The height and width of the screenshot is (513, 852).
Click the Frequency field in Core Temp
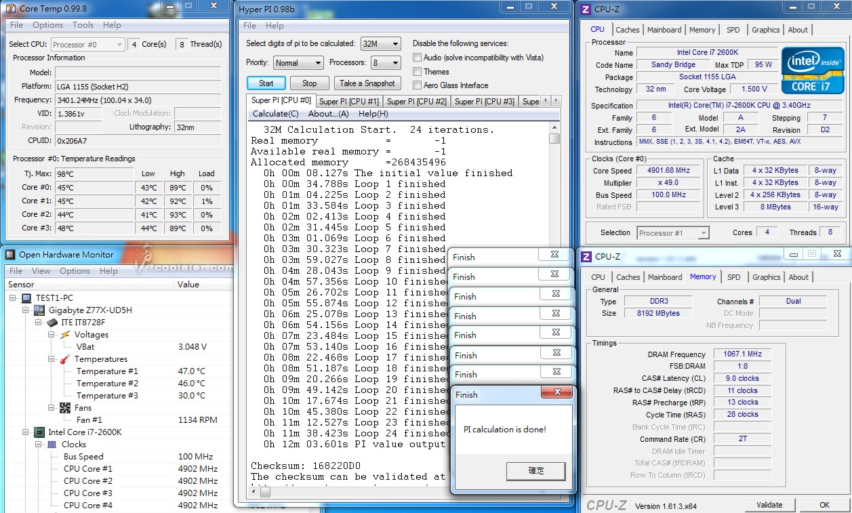(138, 100)
